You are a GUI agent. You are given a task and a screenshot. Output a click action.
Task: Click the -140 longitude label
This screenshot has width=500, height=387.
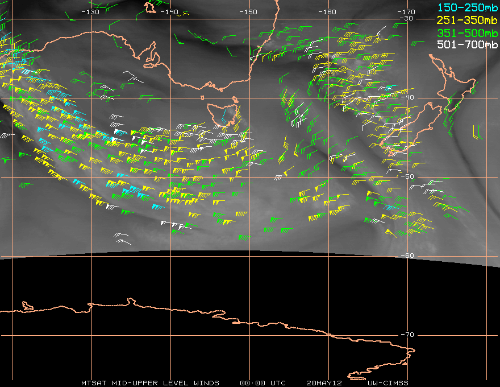coord(169,12)
